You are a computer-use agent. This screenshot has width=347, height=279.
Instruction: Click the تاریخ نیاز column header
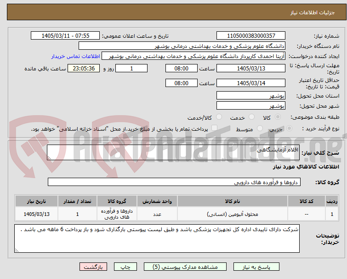[x=36, y=201]
